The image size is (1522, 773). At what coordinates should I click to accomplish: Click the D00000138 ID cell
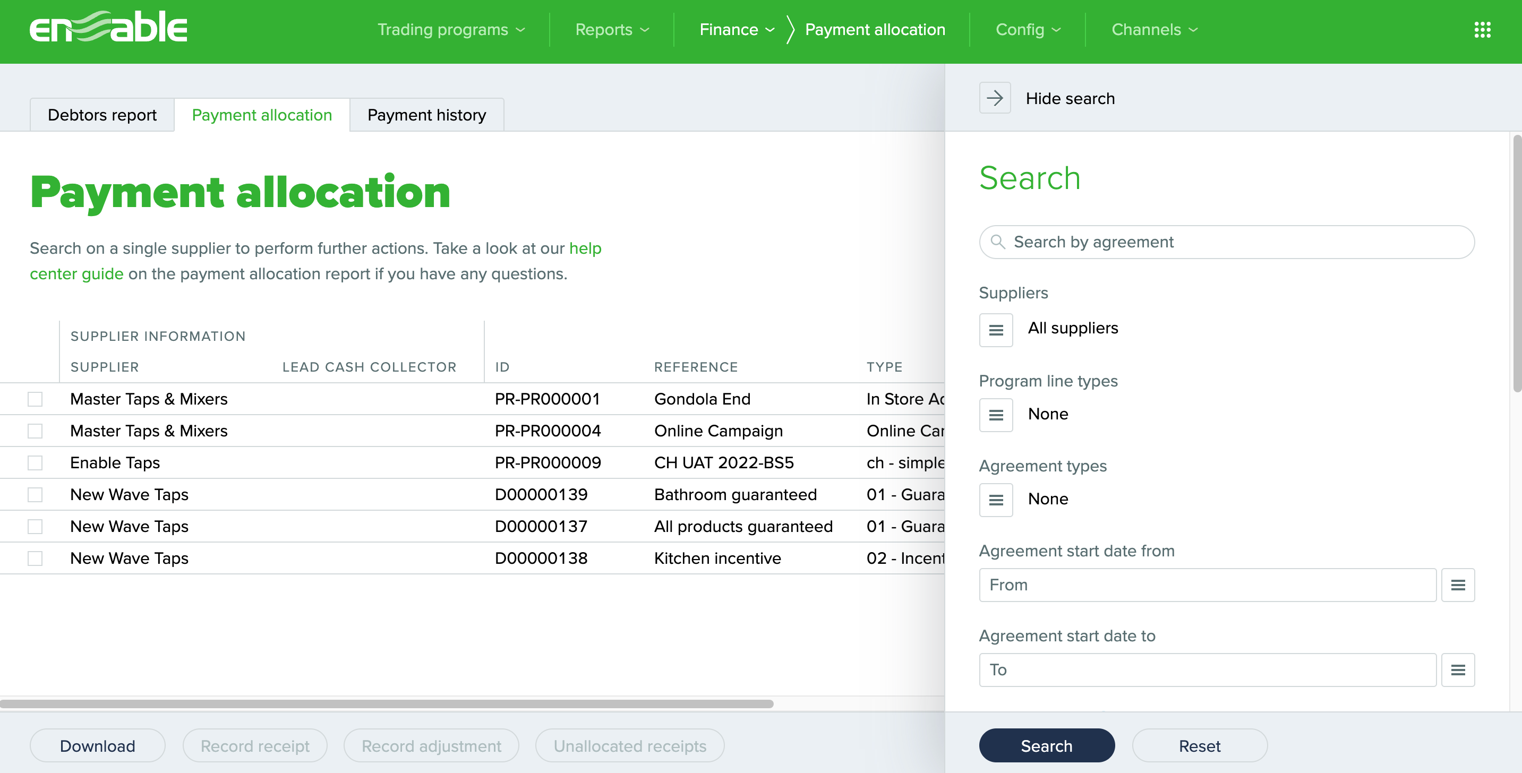[541, 559]
